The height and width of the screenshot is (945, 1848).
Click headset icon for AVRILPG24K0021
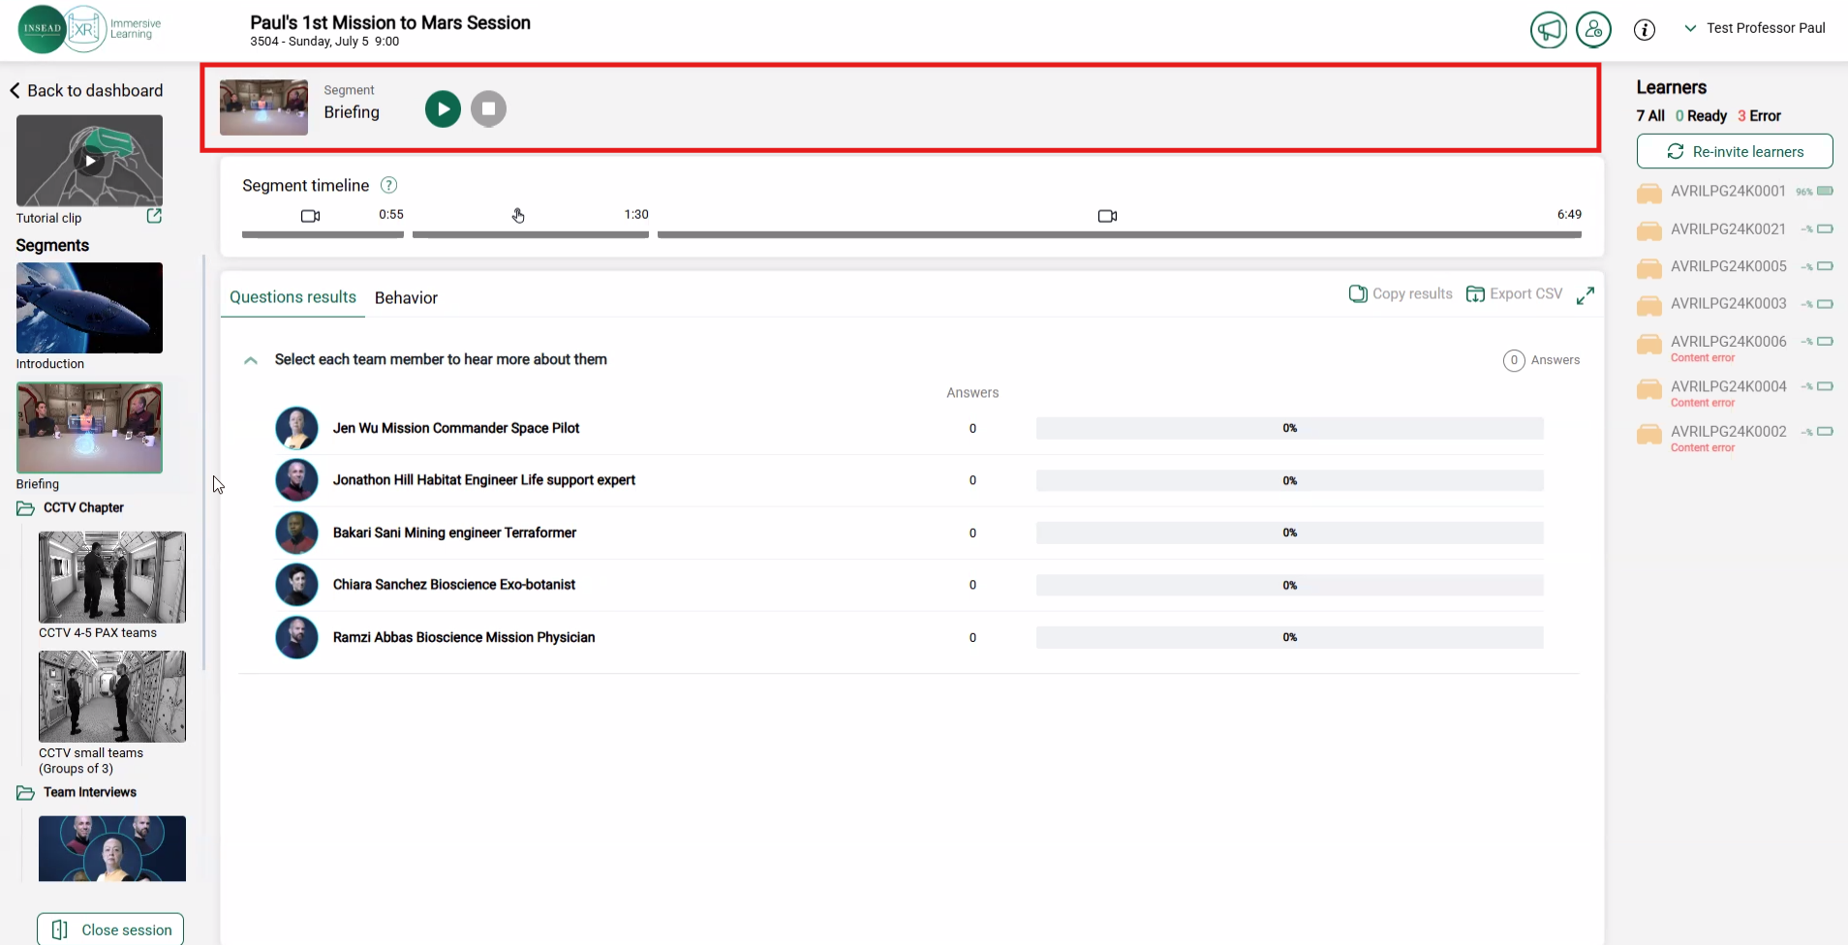point(1649,231)
